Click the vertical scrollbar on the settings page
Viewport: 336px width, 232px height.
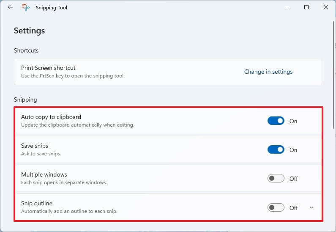click(333, 75)
